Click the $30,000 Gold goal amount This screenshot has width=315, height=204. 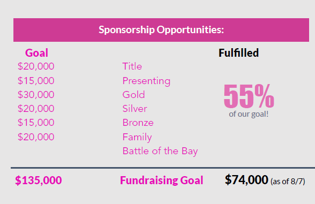pyautogui.click(x=36, y=95)
